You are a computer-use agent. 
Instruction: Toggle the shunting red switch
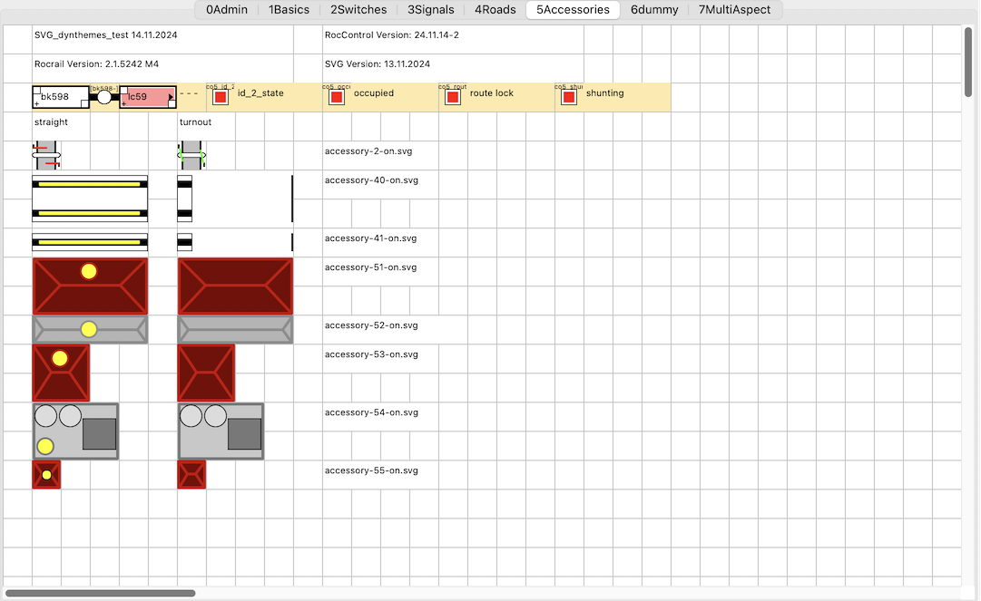(x=568, y=97)
